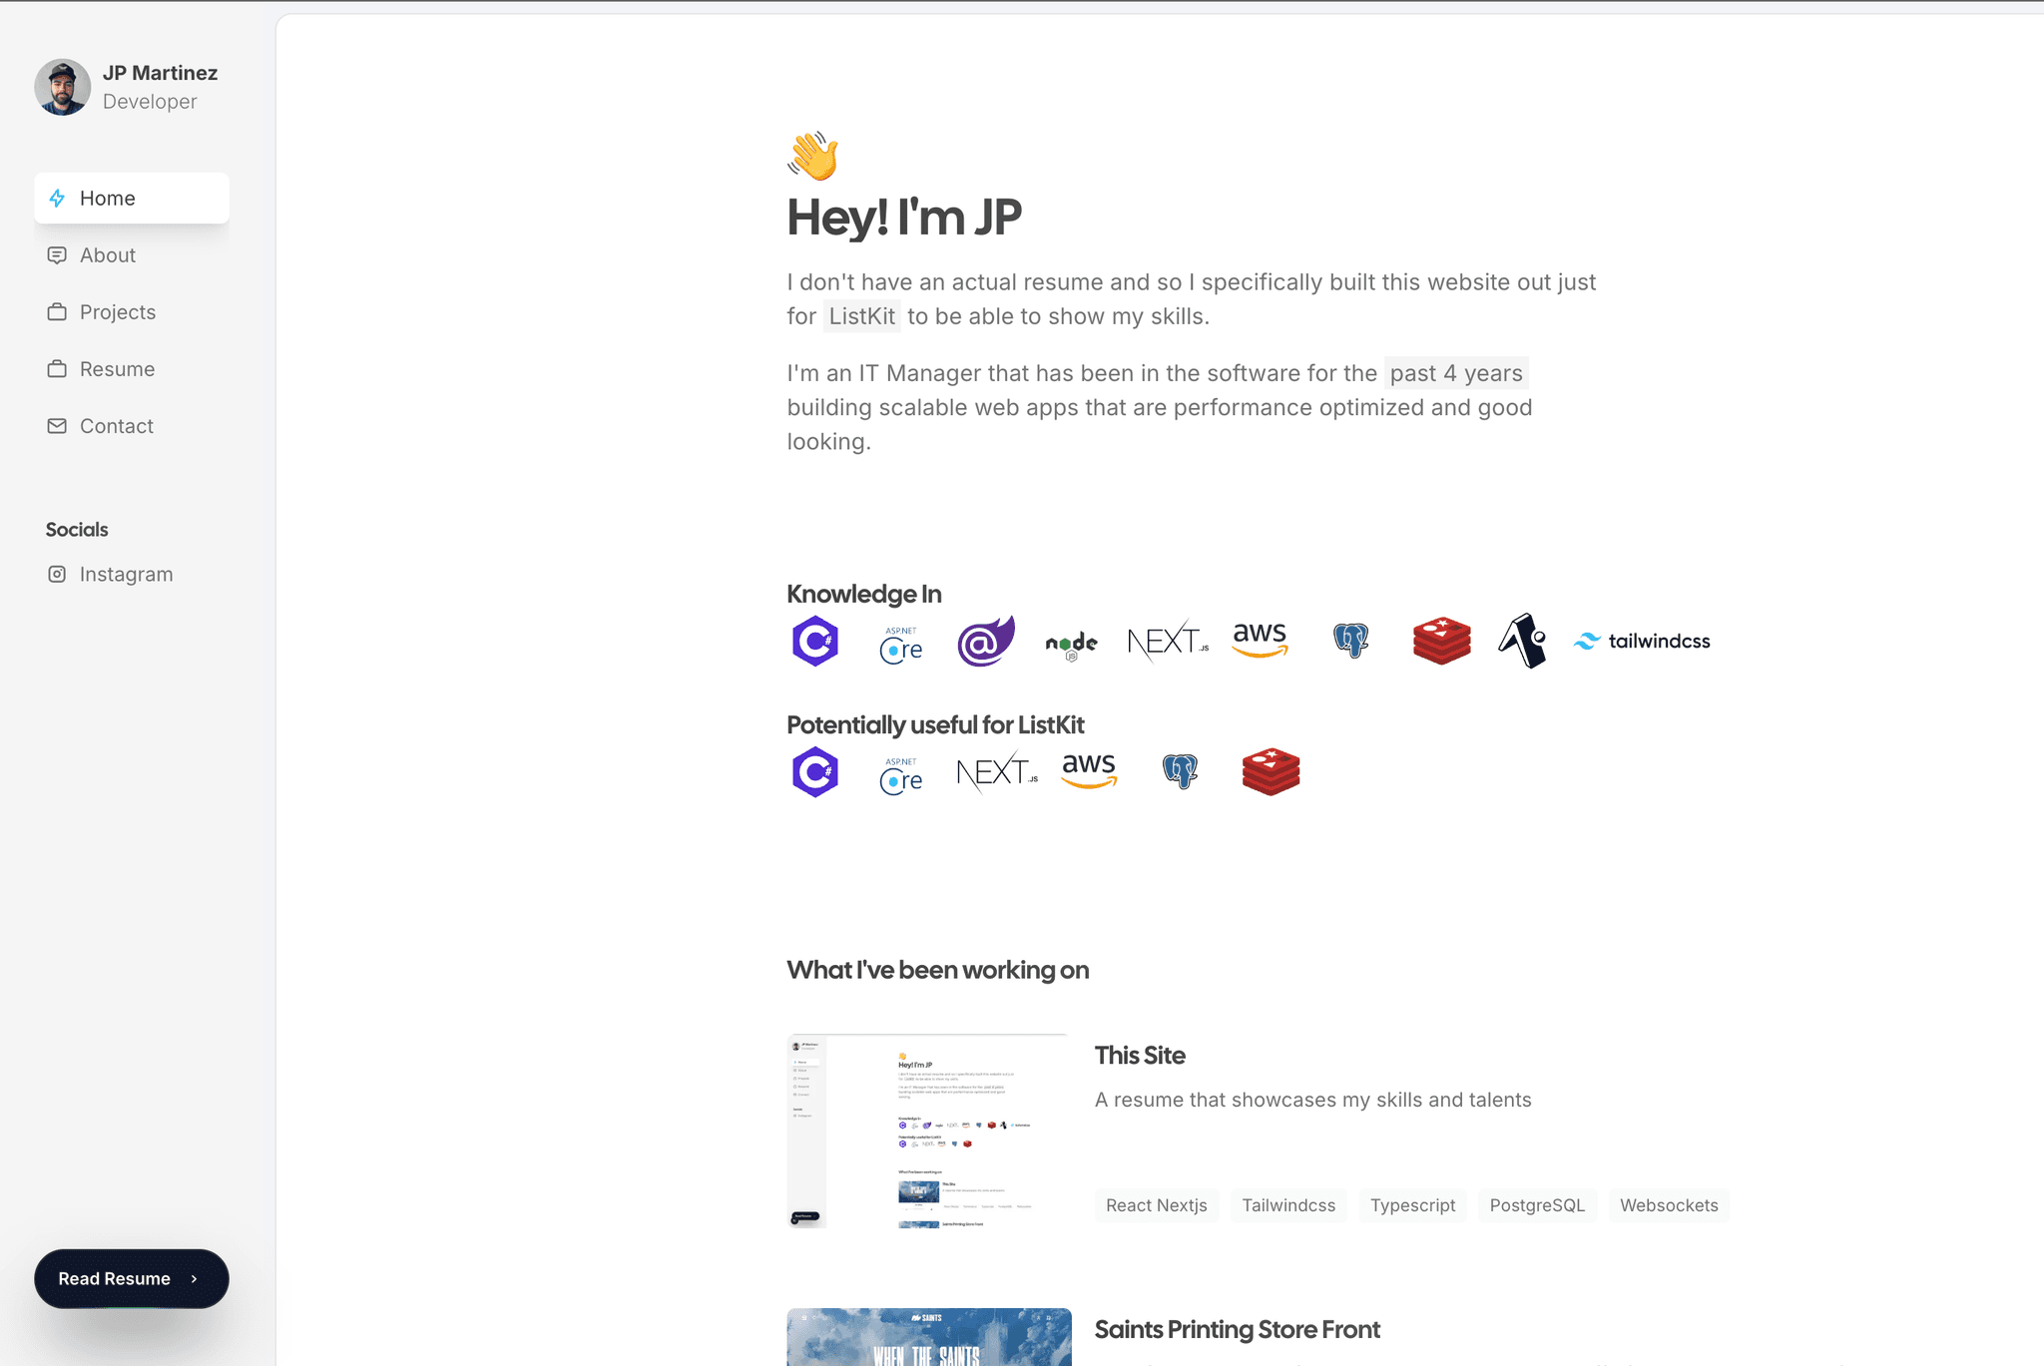Click the ASP.NET Core logo under Knowledge In
Screen dimensions: 2044x1366
(x=901, y=645)
